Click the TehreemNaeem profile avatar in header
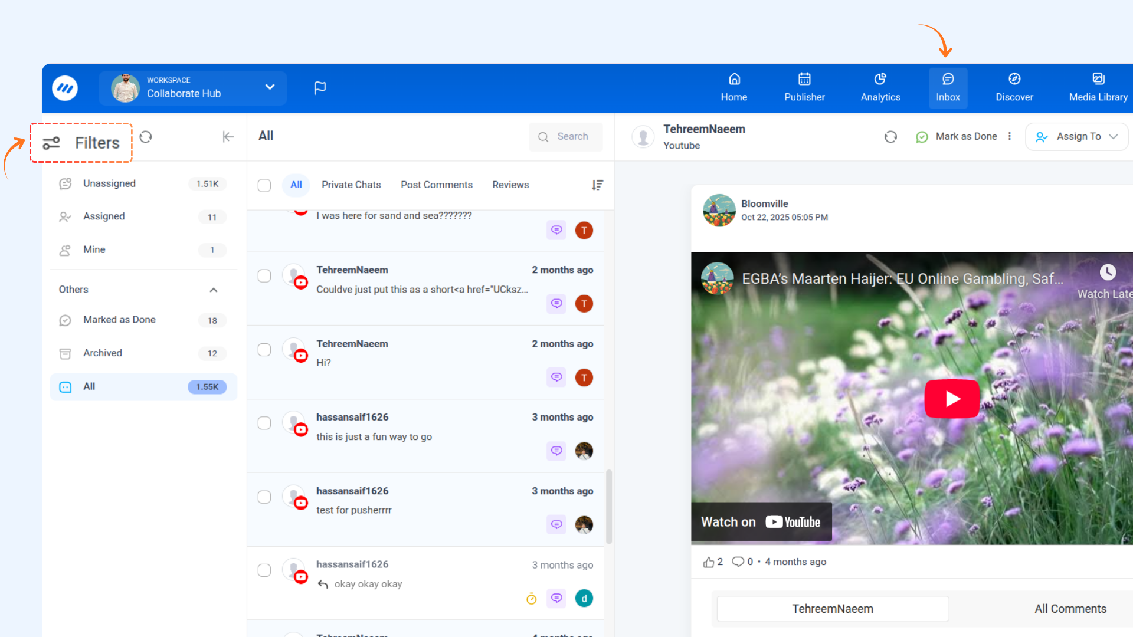This screenshot has width=1133, height=637. pyautogui.click(x=643, y=137)
